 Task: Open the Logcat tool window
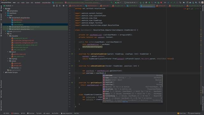click(47, 113)
